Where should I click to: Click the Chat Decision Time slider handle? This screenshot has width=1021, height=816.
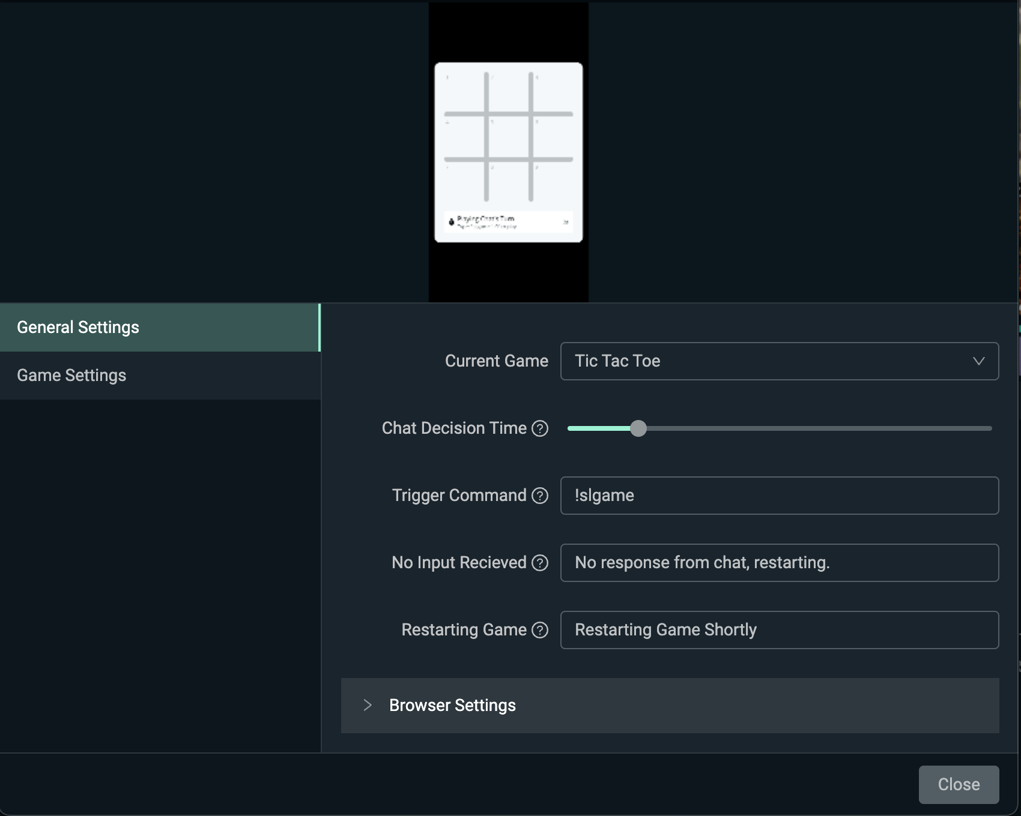point(639,428)
